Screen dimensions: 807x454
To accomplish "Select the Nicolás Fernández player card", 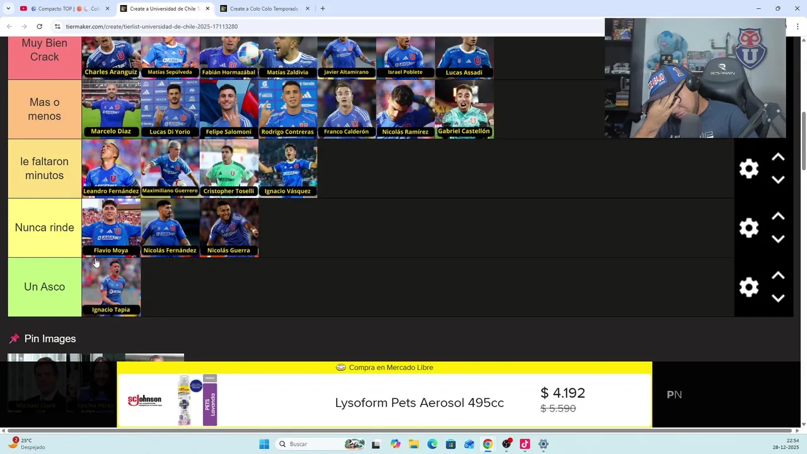I will 170,228.
